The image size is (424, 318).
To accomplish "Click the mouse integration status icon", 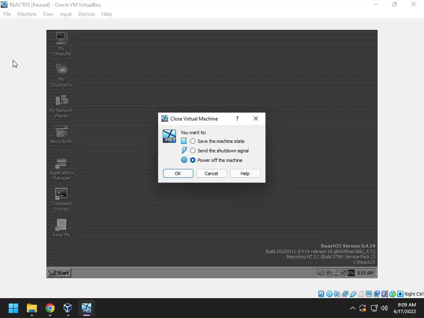I will pyautogui.click(x=393, y=294).
